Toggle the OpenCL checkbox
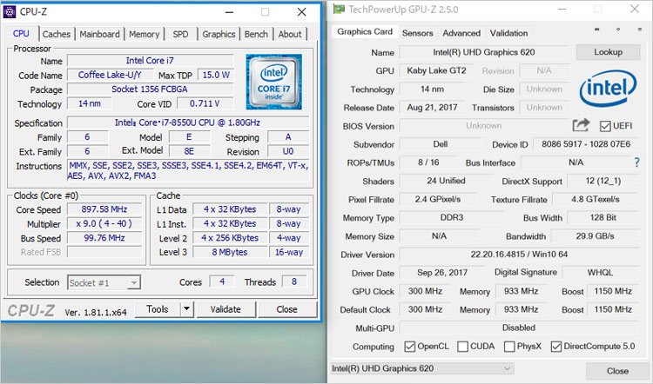Image resolution: width=653 pixels, height=384 pixels. (x=410, y=347)
